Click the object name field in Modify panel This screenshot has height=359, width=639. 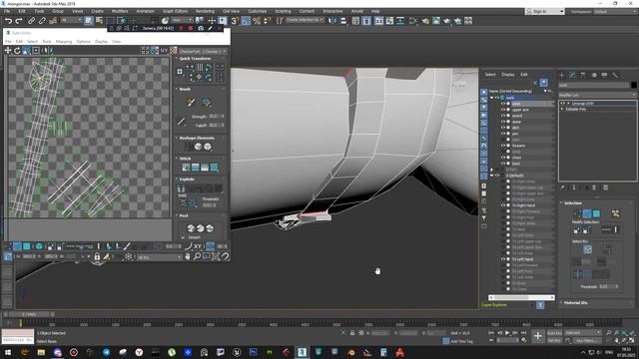coord(593,85)
